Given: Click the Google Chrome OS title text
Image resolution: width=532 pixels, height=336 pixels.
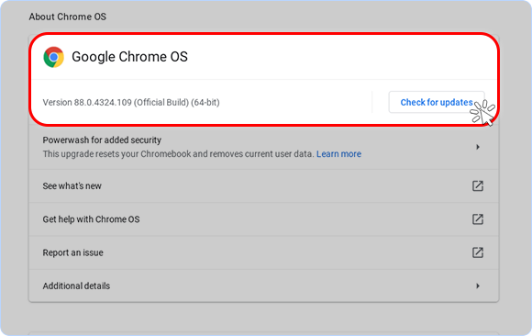Looking at the screenshot, I should 129,57.
